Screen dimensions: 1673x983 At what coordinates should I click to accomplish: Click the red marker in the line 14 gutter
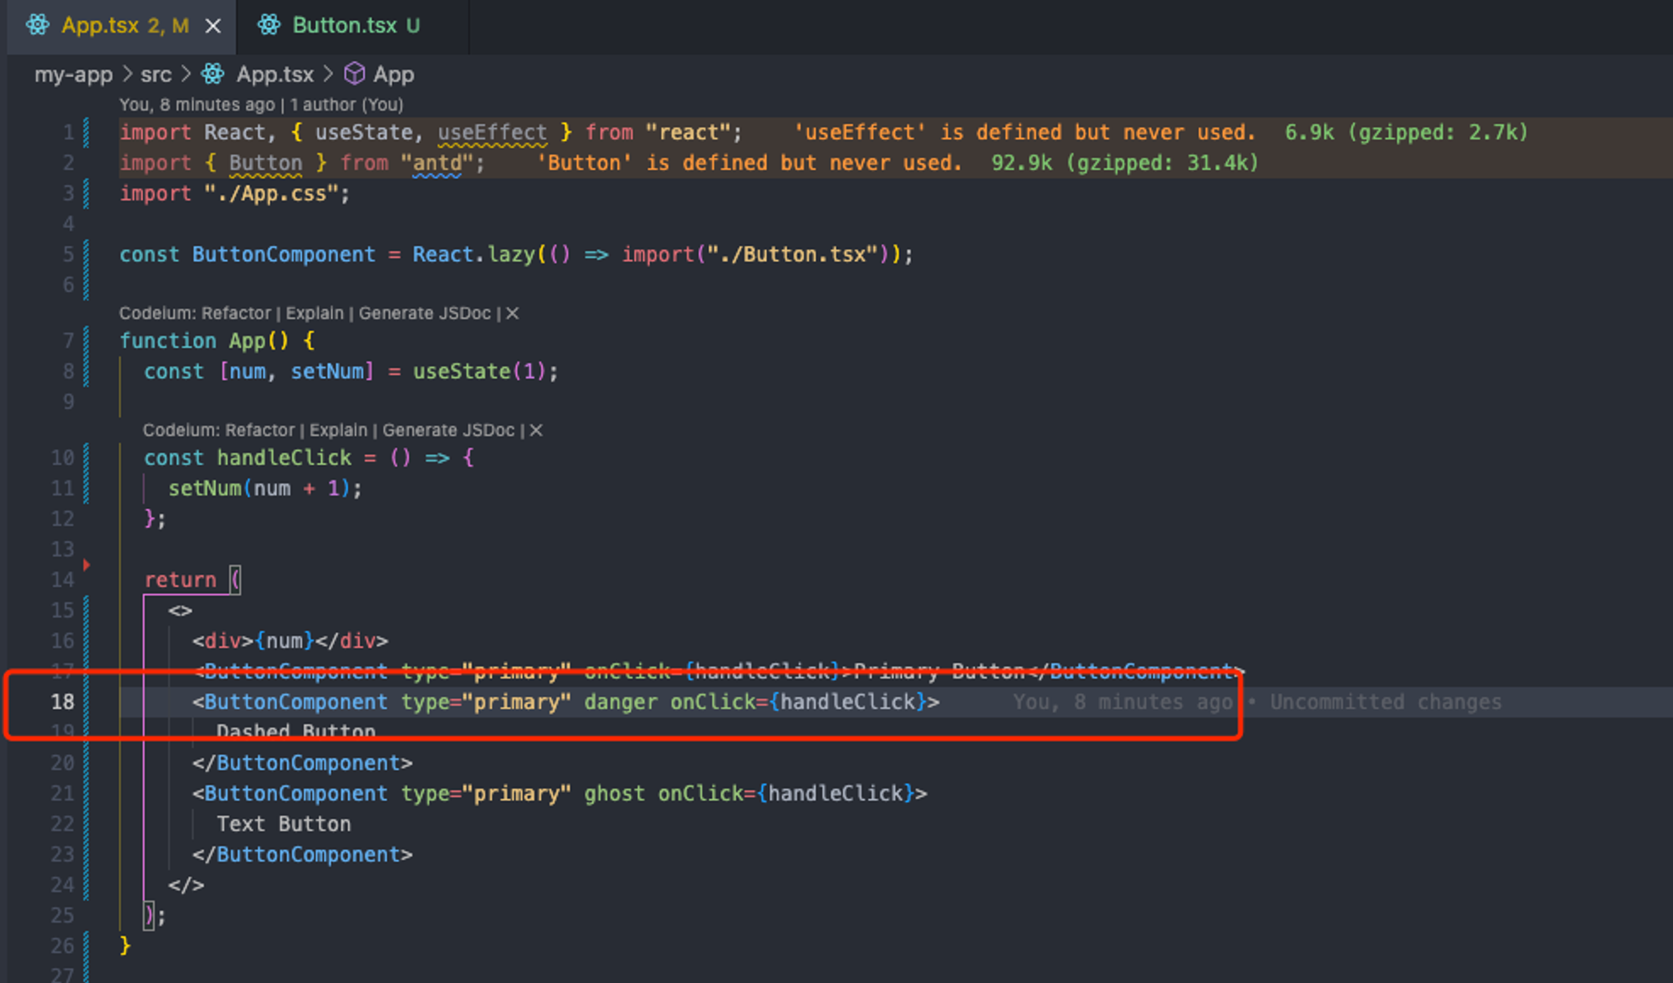click(x=87, y=565)
